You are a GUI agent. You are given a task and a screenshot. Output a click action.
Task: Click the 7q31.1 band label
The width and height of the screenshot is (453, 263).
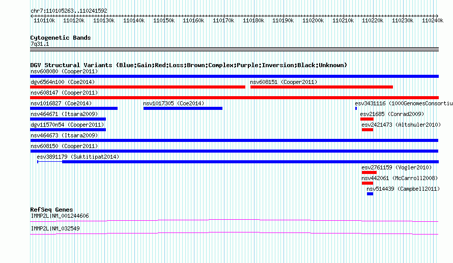[x=40, y=44]
